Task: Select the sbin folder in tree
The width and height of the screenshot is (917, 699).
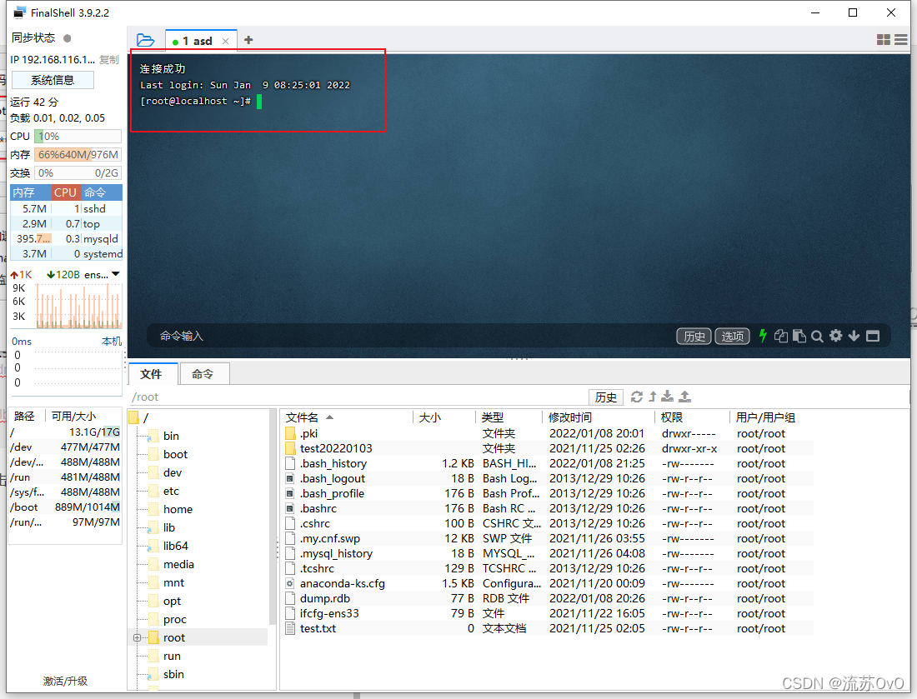Action: pos(173,674)
